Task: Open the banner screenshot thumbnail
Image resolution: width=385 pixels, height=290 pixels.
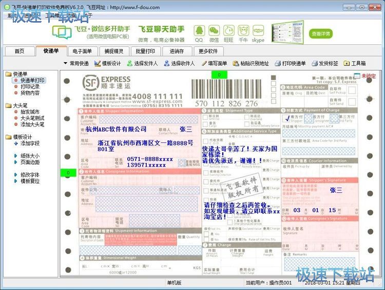Action: pos(287,32)
